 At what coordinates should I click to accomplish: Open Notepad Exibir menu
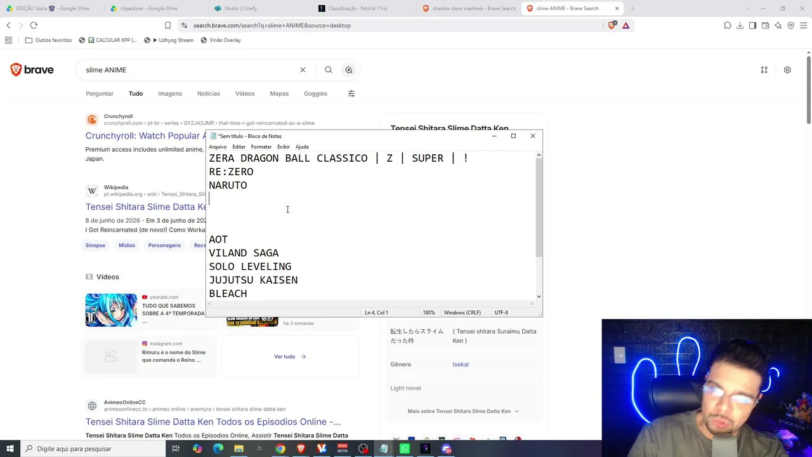pos(284,147)
